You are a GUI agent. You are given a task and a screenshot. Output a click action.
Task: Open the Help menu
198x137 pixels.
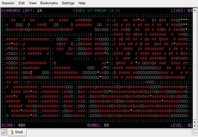[x=82, y=3]
